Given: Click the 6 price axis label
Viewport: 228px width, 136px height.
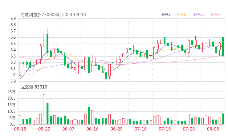Looking at the screenshot, I should pos(14,75).
